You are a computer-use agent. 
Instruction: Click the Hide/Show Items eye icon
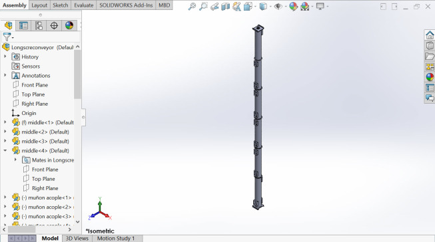[278, 7]
